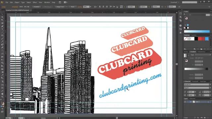Select the Registration swatch
The height and width of the screenshot is (119, 212).
point(189,39)
